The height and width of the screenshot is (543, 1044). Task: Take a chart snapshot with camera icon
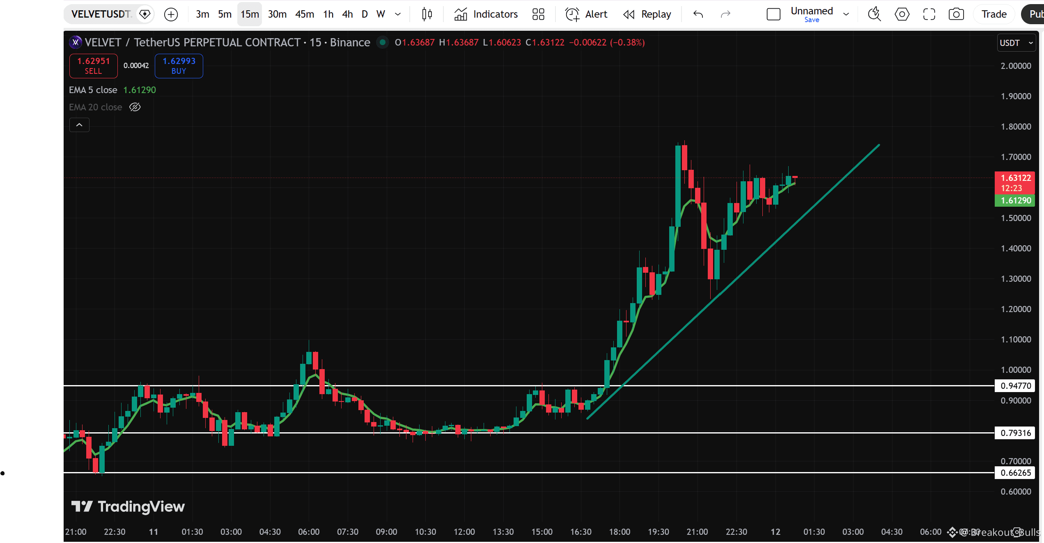(x=956, y=14)
